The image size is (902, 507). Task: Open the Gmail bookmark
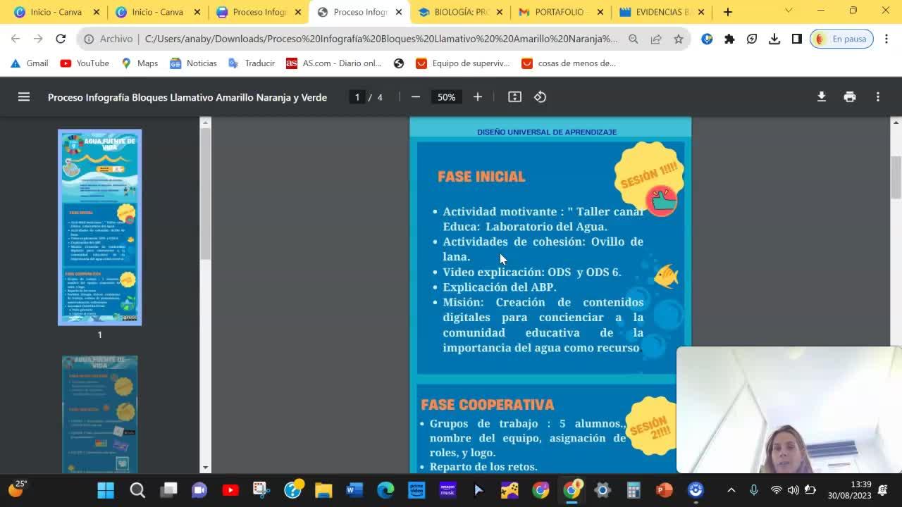click(29, 63)
